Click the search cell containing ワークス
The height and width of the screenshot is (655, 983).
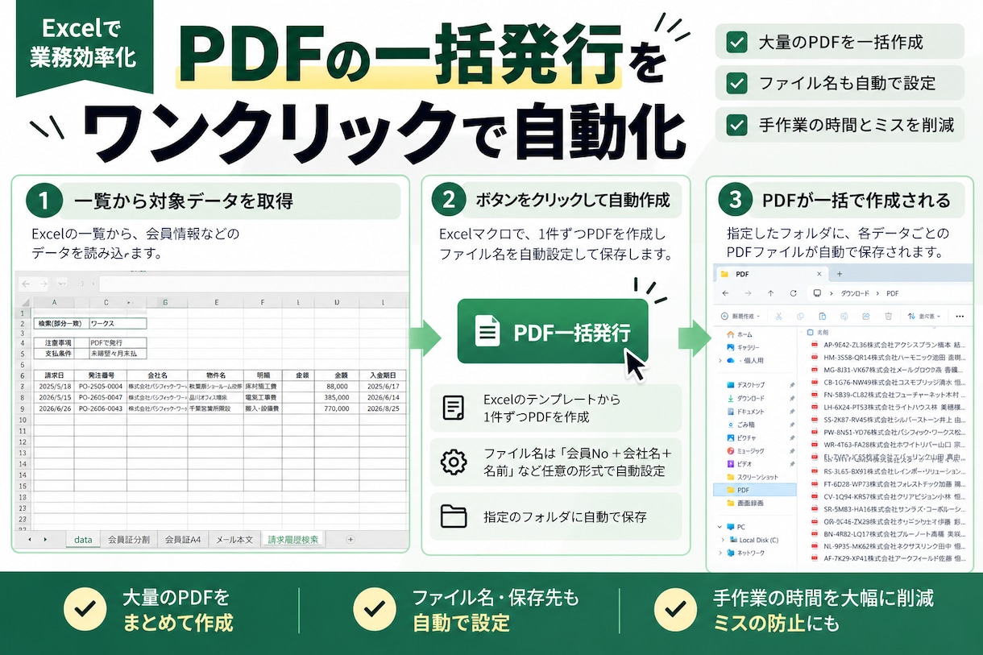coord(118,323)
